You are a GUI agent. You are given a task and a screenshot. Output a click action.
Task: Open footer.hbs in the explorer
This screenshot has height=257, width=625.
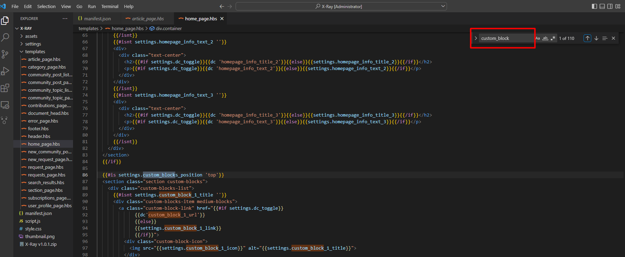tap(38, 128)
